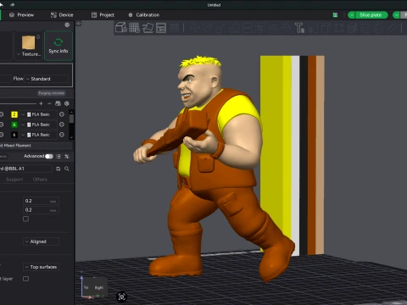Open the Top surfaces dropdown
The height and width of the screenshot is (305, 407).
(x=41, y=267)
